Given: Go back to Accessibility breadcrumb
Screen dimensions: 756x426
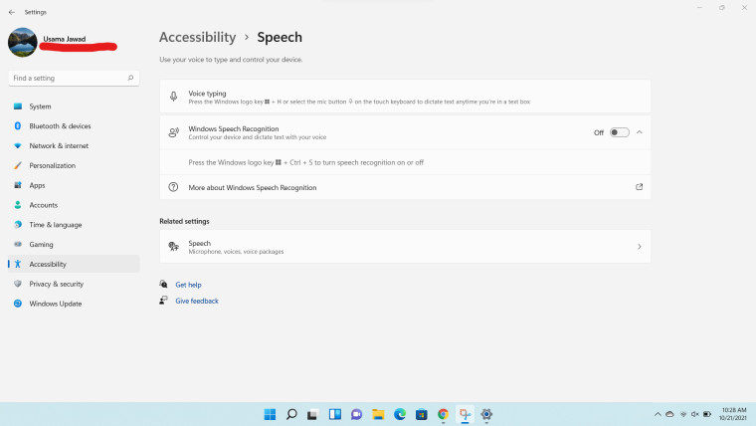Looking at the screenshot, I should (198, 37).
